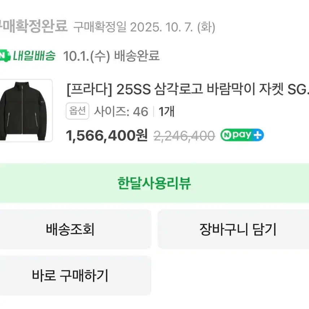Click the blue plus symbol on Npay badge
The width and height of the screenshot is (309, 309).
[258, 135]
